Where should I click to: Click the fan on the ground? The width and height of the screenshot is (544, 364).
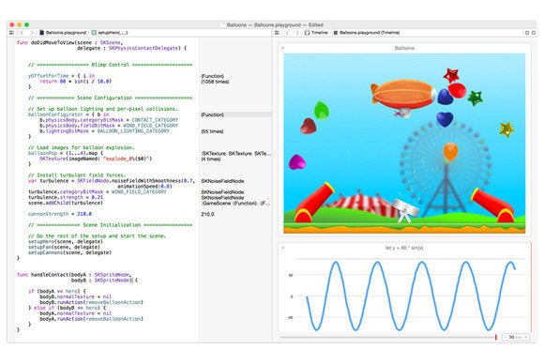coord(405,210)
